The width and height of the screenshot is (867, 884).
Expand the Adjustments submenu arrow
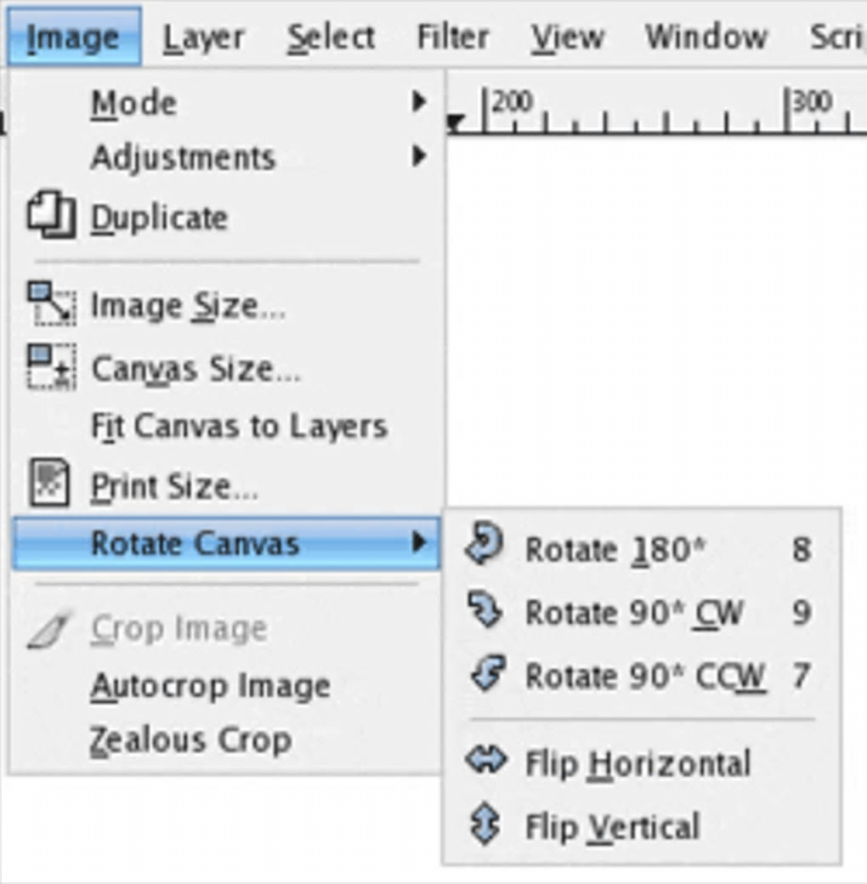point(418,156)
